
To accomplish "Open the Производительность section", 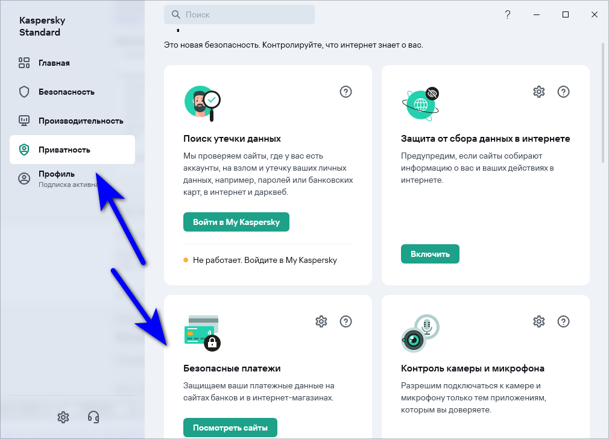I will [72, 121].
